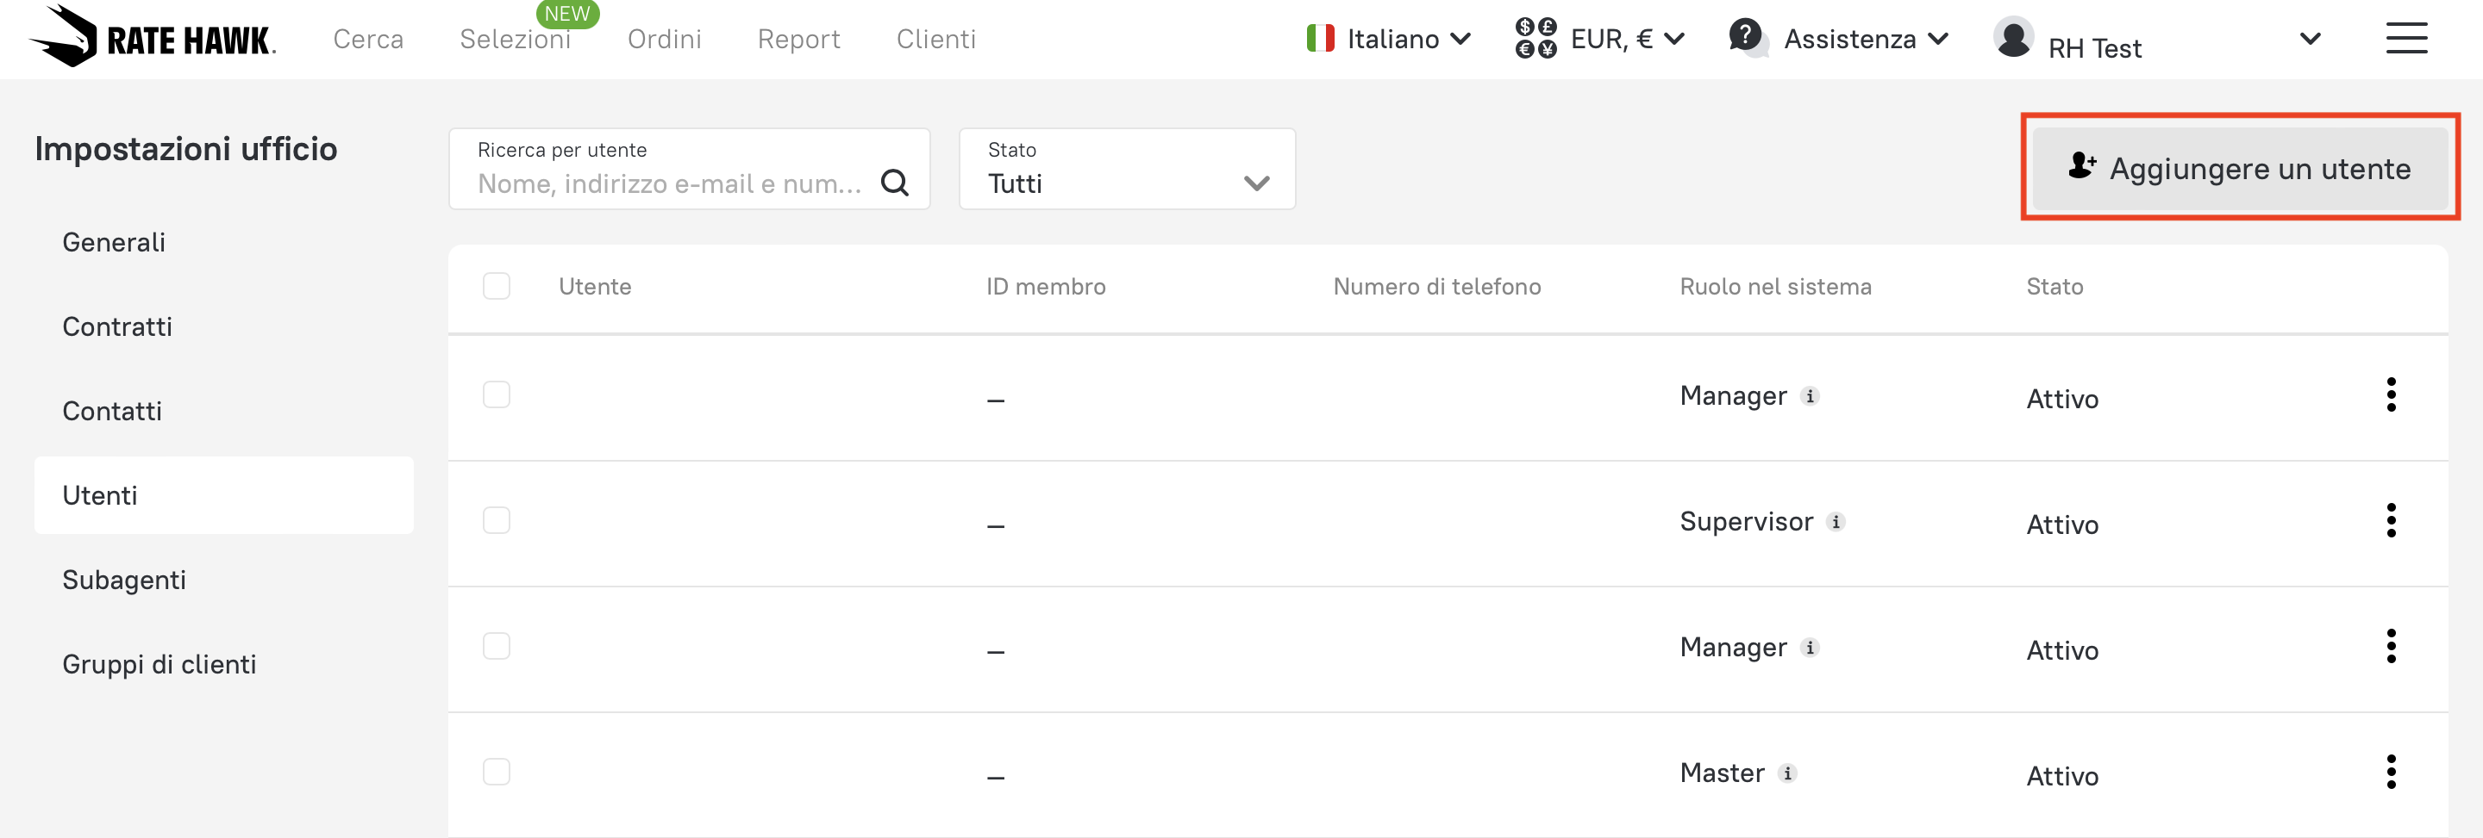Open the Ordini menu item
This screenshot has width=2483, height=838.
[x=664, y=40]
